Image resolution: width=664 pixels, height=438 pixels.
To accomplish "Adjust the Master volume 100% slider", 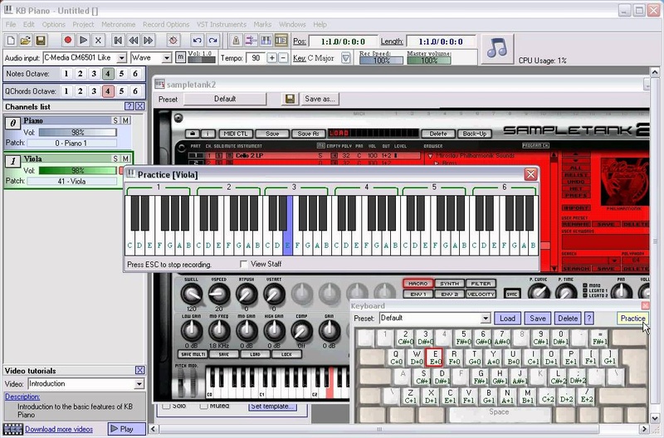I will [428, 60].
